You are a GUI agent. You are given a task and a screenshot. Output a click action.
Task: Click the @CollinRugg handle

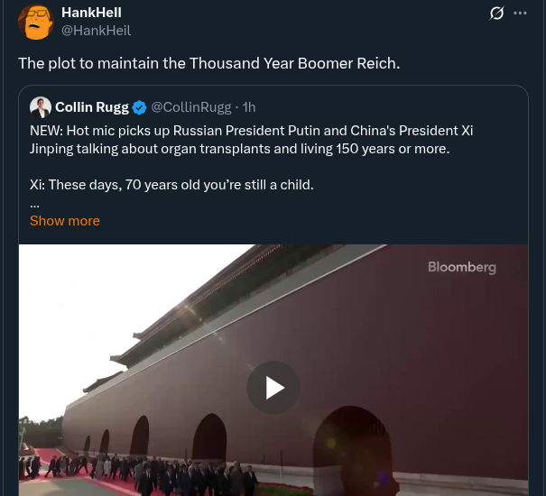190,107
